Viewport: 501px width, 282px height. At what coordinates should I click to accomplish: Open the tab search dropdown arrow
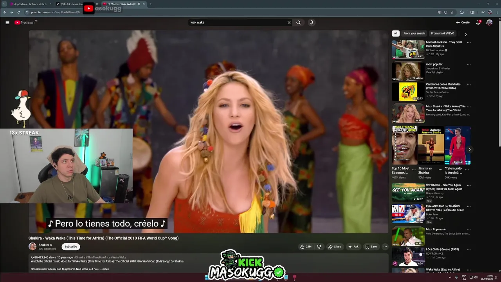pyautogui.click(x=4, y=4)
